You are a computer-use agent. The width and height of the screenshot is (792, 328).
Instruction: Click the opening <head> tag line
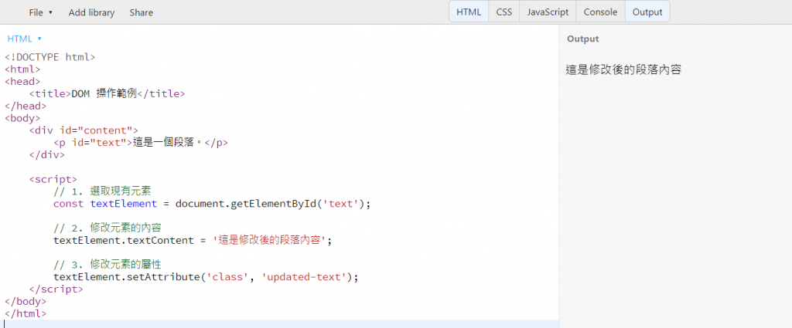22,82
